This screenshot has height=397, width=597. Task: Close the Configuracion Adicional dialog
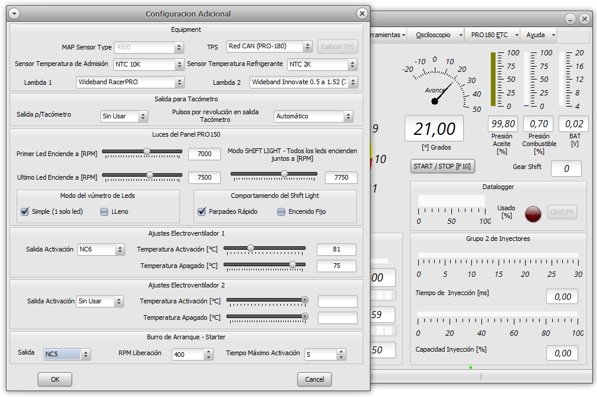[362, 14]
